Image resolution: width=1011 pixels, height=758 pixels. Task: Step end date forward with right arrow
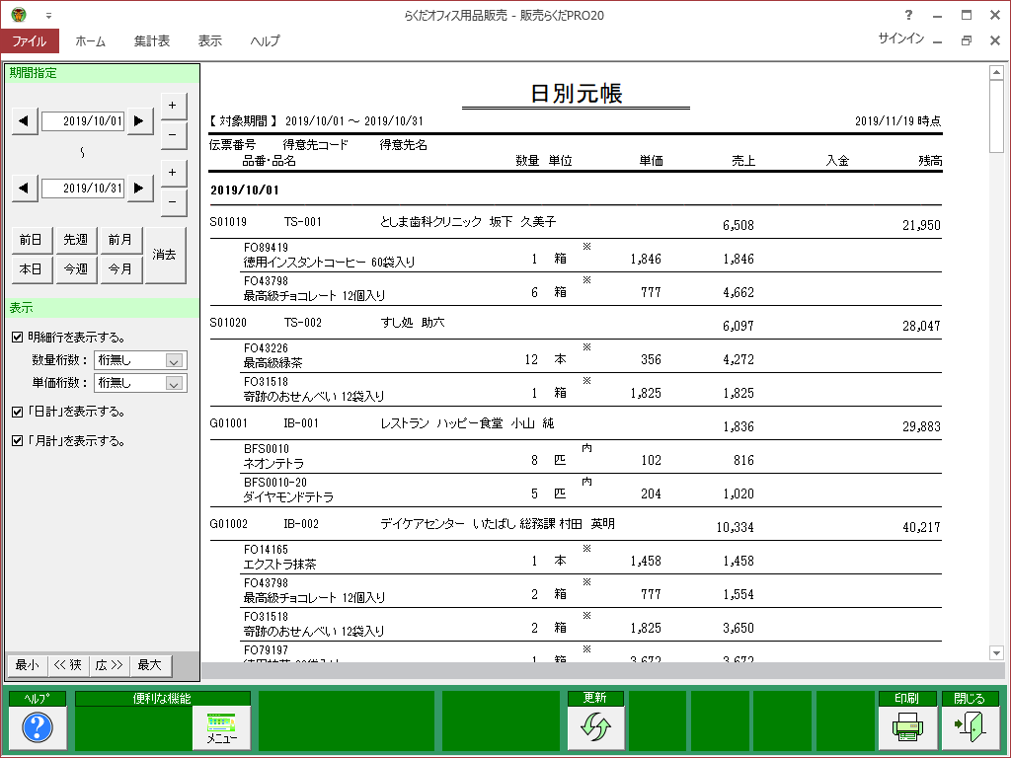139,188
